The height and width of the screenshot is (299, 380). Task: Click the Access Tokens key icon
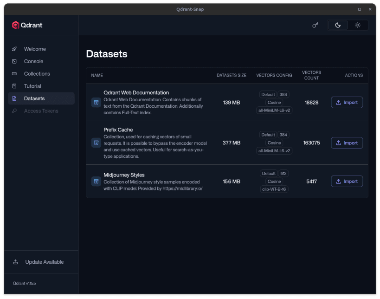[14, 111]
